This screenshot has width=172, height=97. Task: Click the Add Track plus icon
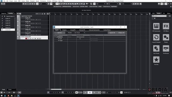18,14
